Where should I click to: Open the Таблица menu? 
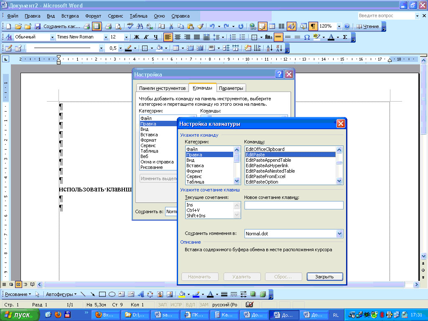pos(138,16)
